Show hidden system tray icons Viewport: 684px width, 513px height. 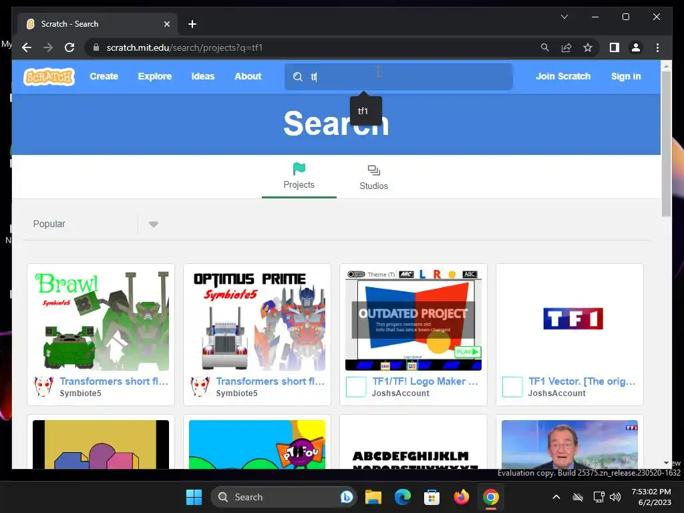(556, 497)
